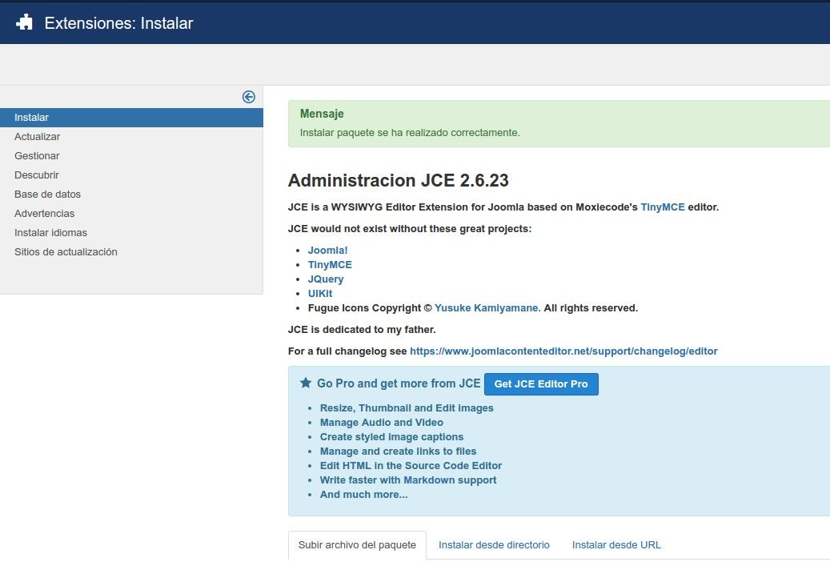Click 'JCE is dedicated to my father.' text
The image size is (830, 582).
362,329
